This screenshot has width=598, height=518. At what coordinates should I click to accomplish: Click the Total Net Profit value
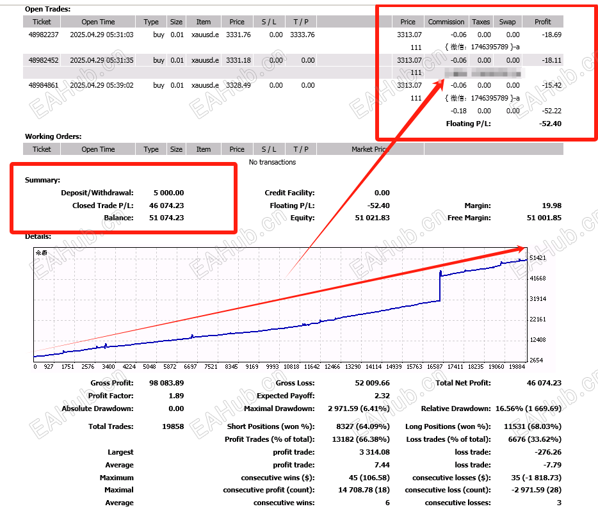(544, 383)
